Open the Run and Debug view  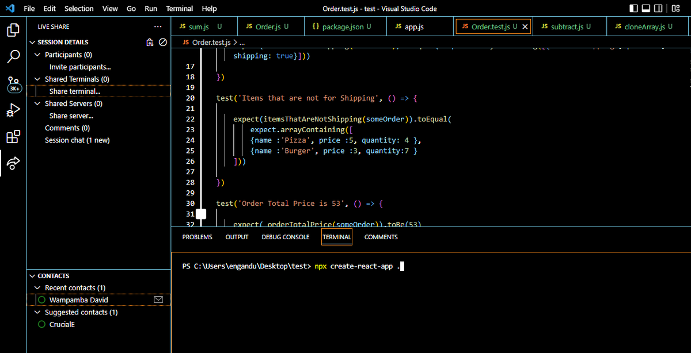click(x=13, y=110)
